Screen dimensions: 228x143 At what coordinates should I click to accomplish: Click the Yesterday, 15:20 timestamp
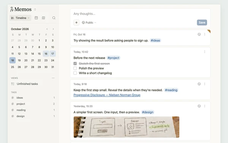point(83,106)
